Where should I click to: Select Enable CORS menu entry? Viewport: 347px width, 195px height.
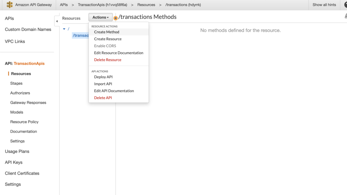[105, 46]
